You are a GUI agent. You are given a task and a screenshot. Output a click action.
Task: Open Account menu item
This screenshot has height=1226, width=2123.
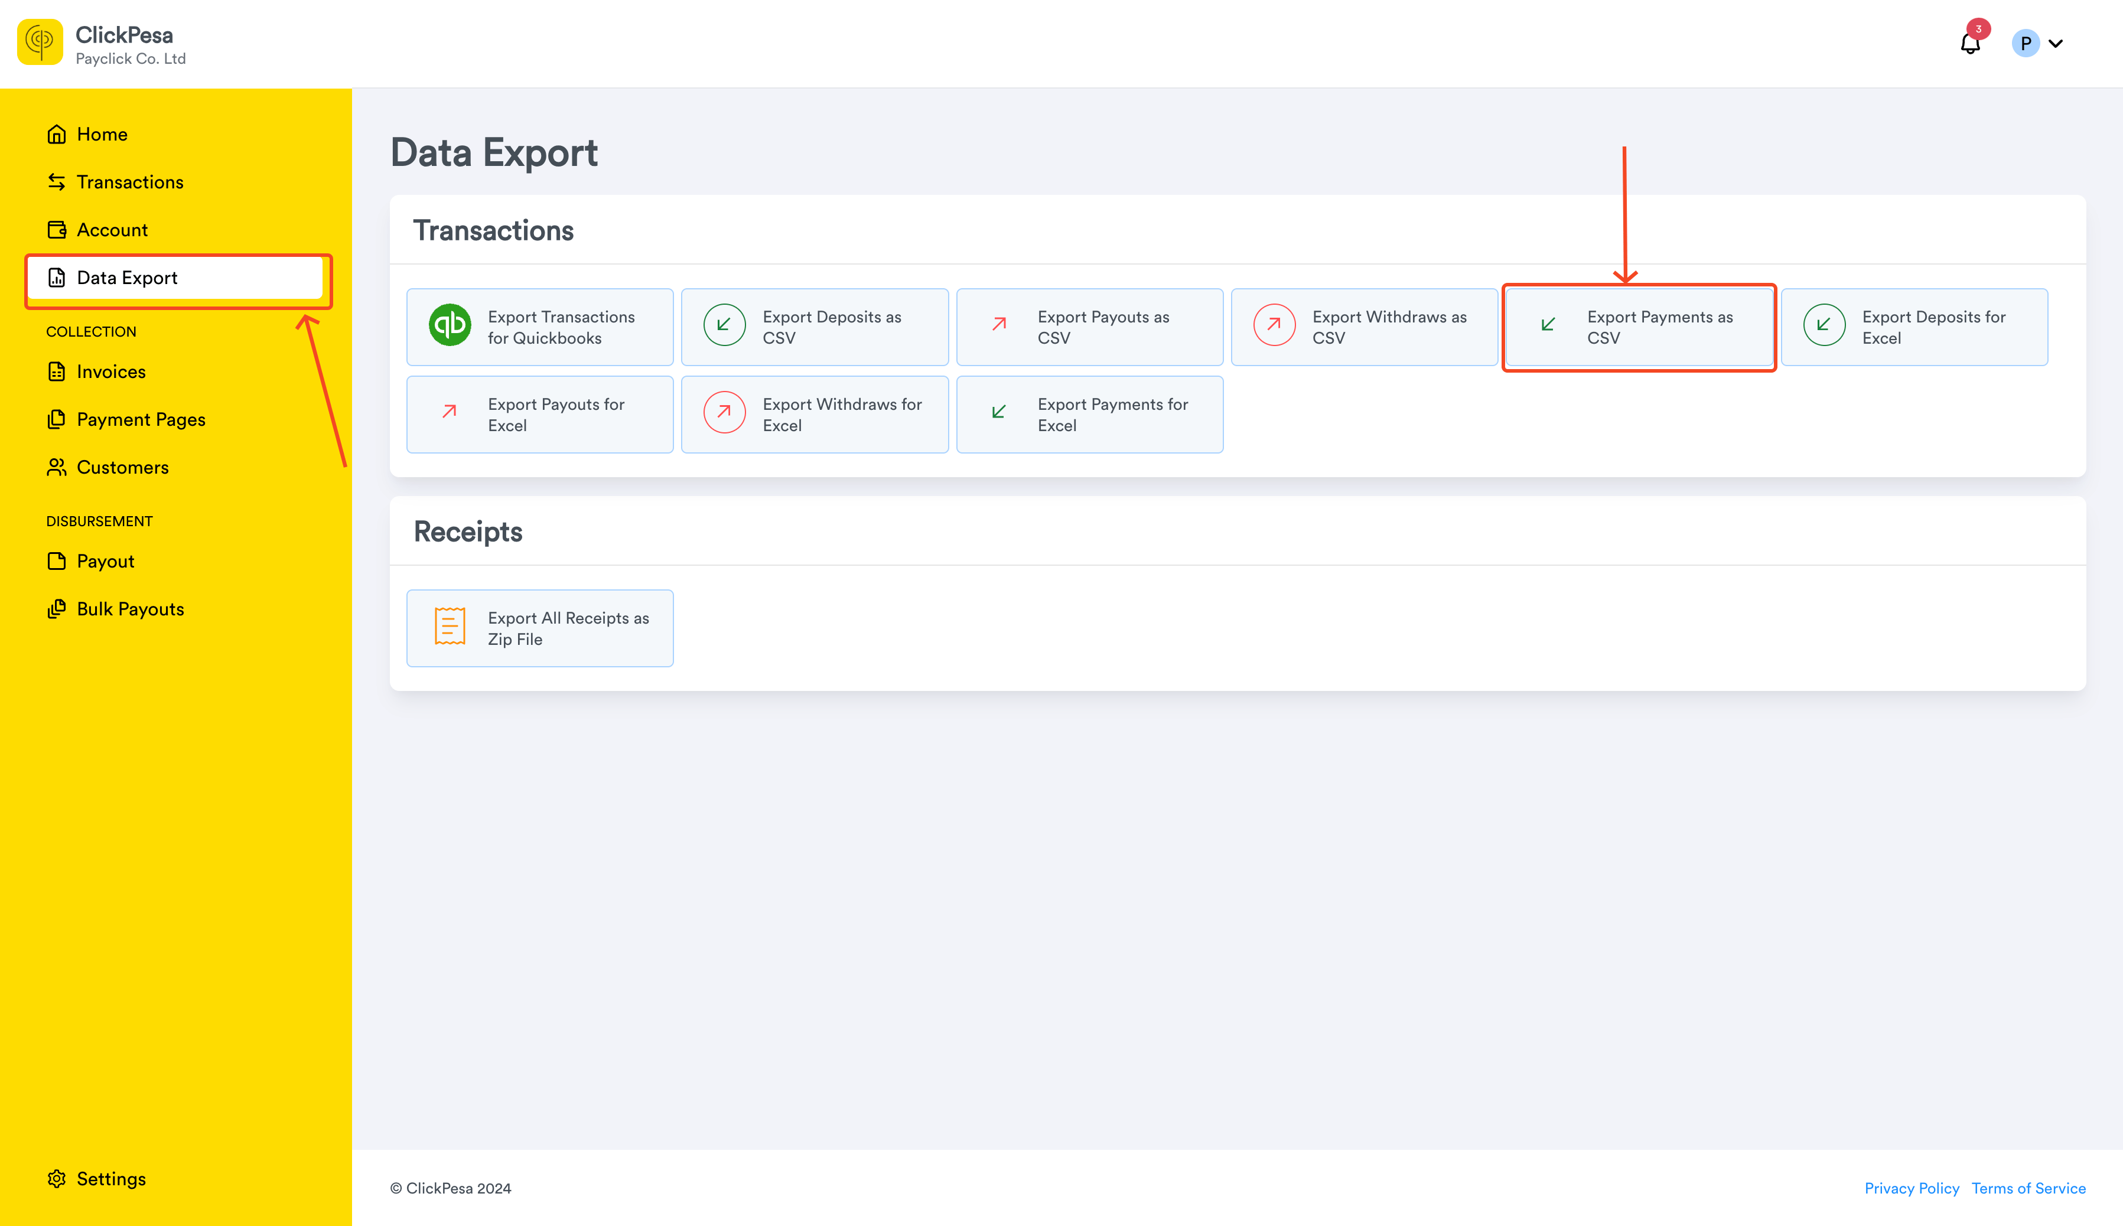174,230
